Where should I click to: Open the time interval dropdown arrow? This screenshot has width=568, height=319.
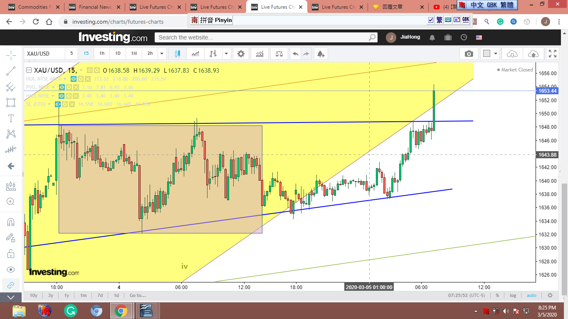[x=162, y=54]
